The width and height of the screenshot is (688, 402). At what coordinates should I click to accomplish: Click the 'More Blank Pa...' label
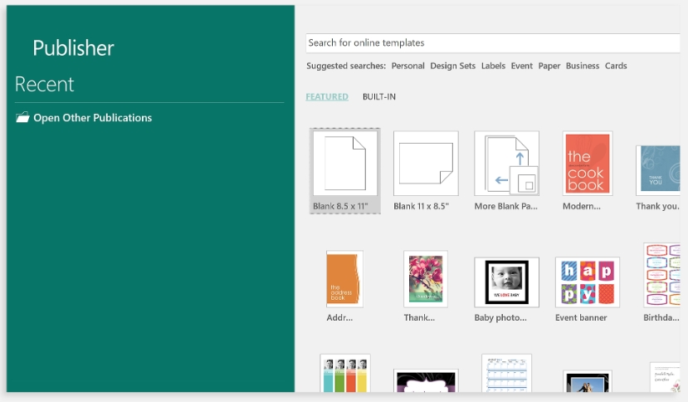[506, 206]
